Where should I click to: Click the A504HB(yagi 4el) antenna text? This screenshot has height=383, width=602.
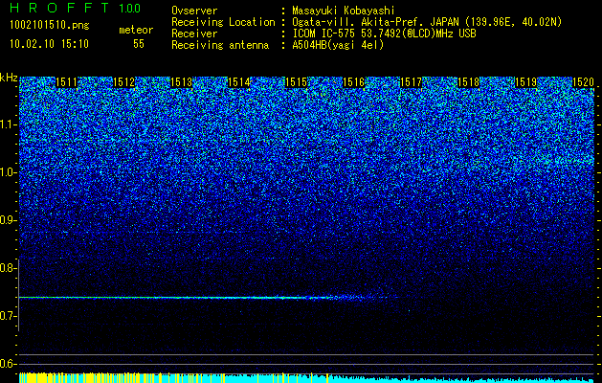pyautogui.click(x=338, y=45)
